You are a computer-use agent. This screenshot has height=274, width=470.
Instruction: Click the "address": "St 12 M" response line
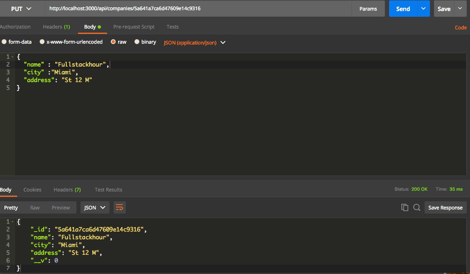[66, 253]
